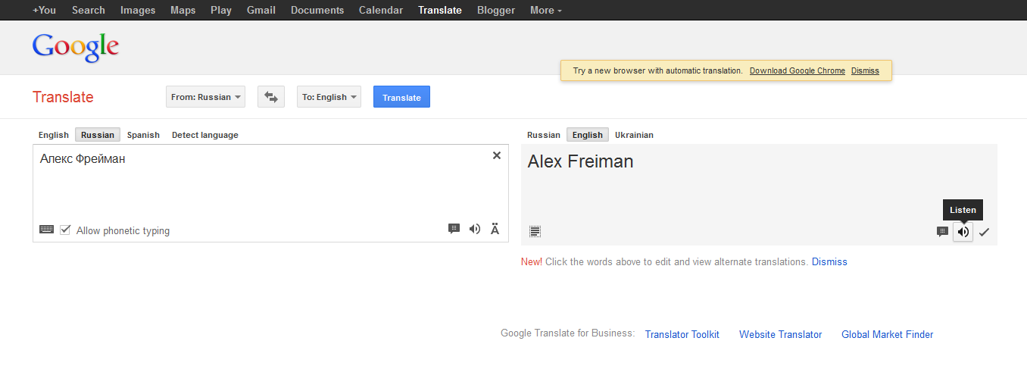The width and height of the screenshot is (1027, 391).
Task: Click inside the Russian source text box
Action: (270, 186)
